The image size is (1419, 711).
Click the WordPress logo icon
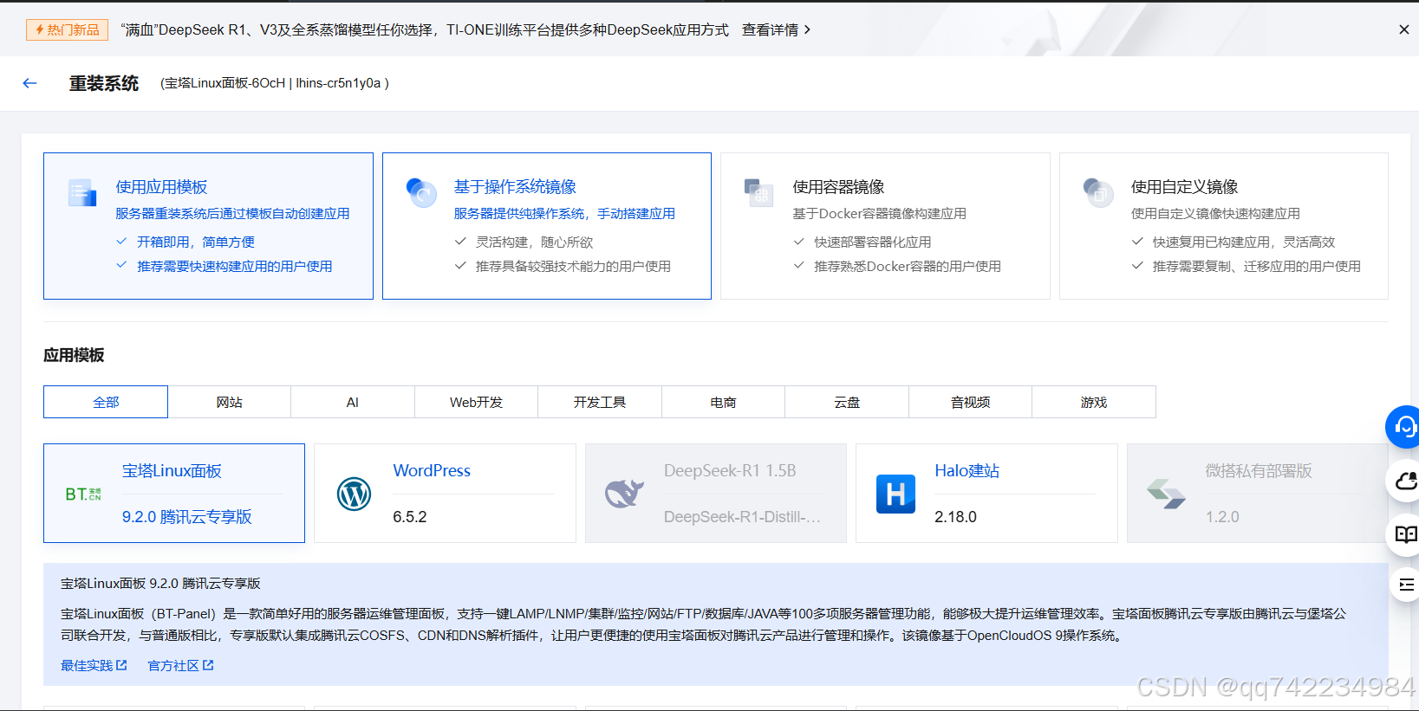pyautogui.click(x=354, y=494)
